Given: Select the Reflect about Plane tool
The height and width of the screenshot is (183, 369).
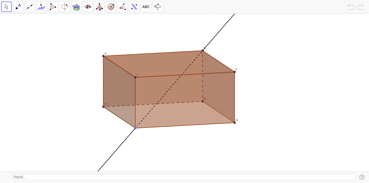Looking at the screenshot, I should pos(134,7).
